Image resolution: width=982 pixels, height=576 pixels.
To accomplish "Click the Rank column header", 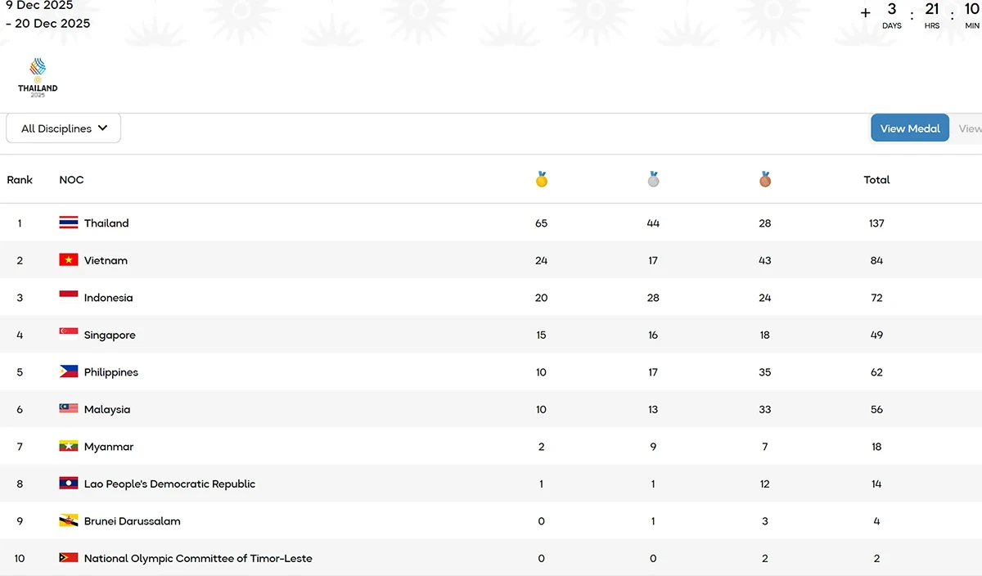I will [x=20, y=180].
